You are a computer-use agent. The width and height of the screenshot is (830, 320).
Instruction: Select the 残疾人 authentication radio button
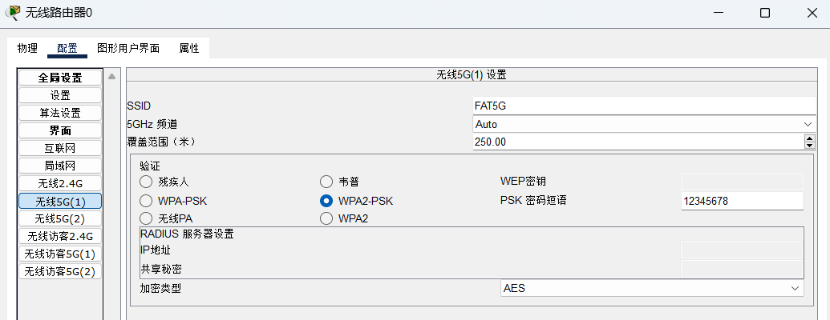point(146,182)
